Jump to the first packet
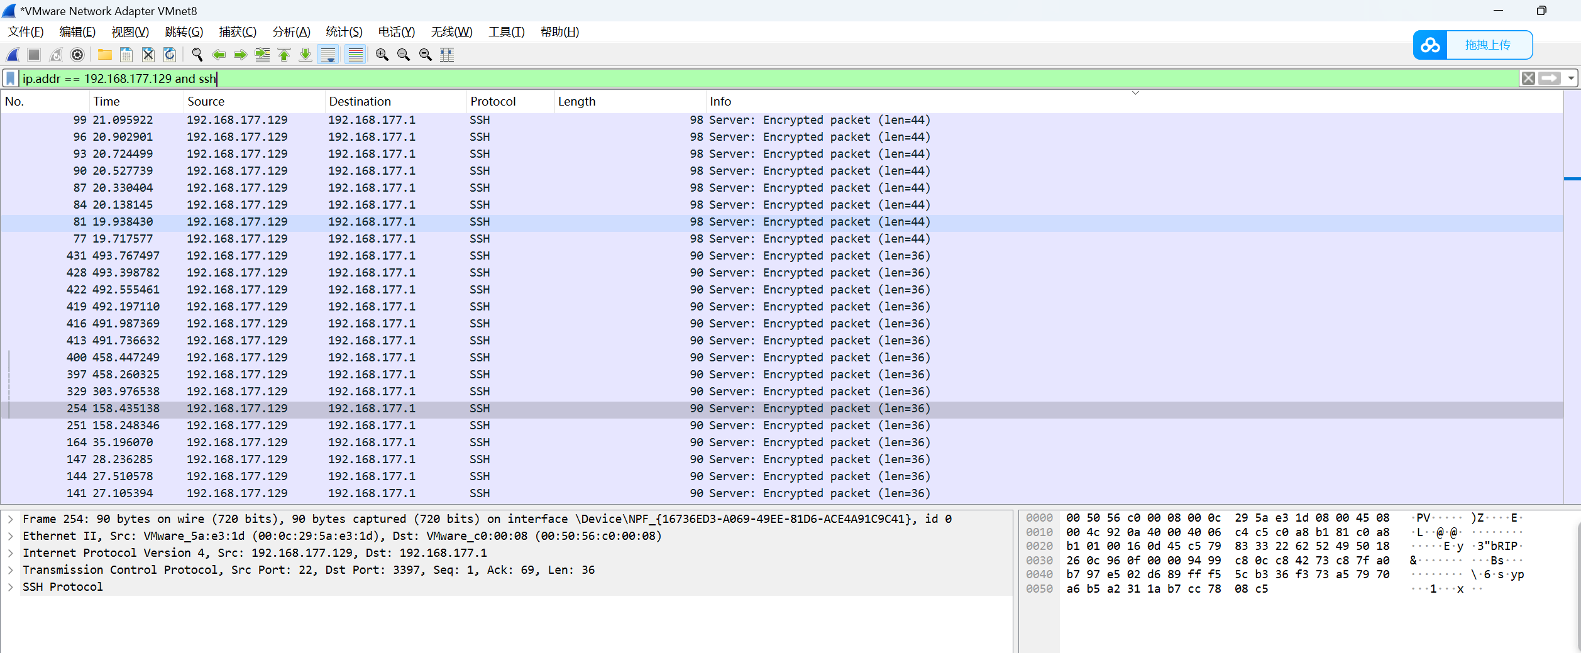Screen dimensions: 1581x653 click(284, 55)
